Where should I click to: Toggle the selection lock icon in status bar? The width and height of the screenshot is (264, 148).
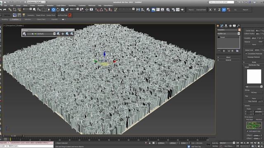coord(149,143)
